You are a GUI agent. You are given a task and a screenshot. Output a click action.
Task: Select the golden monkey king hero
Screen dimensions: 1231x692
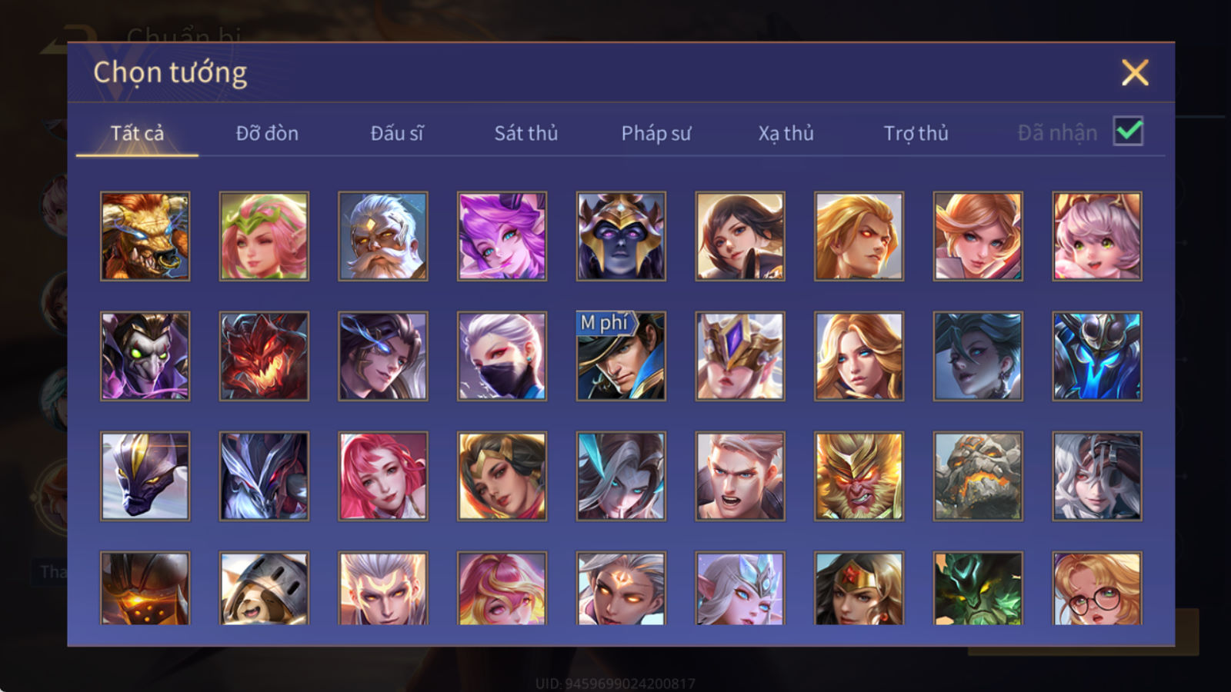(x=859, y=476)
